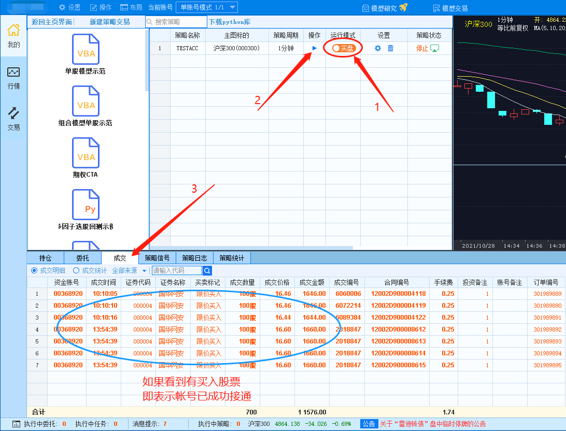Click order number 301989892
The height and width of the screenshot is (431, 566).
tap(547, 329)
